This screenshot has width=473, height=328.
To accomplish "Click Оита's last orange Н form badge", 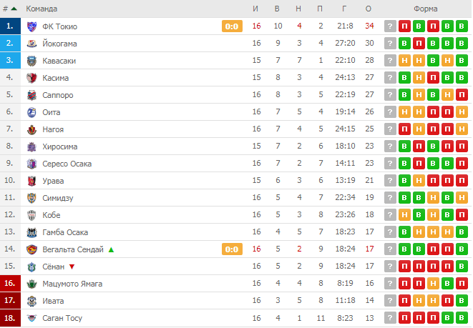I will pos(462,112).
